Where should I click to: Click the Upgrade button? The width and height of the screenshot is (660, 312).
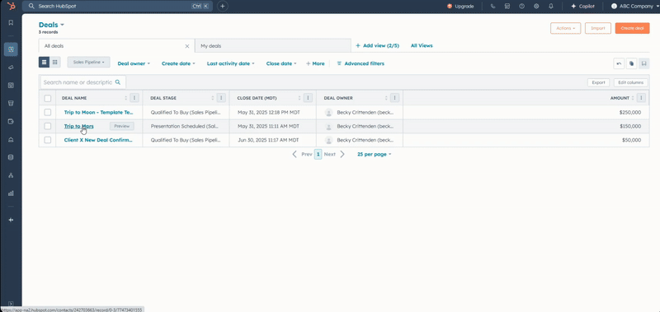tap(460, 7)
